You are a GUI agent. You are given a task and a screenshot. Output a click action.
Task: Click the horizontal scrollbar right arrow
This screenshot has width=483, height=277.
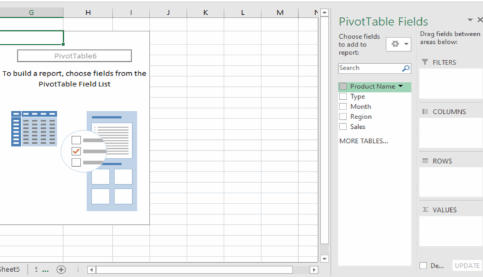pos(314,270)
